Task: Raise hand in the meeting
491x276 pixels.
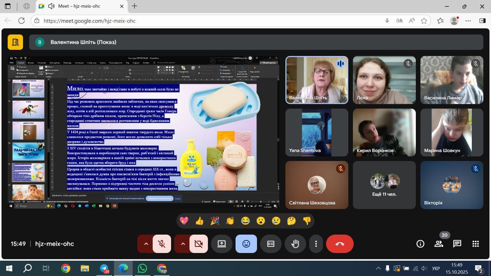Action: [295, 244]
